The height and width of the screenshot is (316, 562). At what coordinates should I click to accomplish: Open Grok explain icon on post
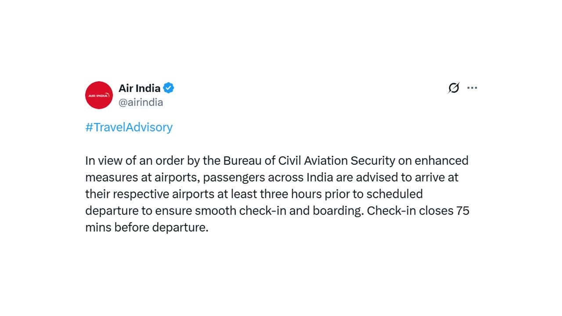coord(454,88)
